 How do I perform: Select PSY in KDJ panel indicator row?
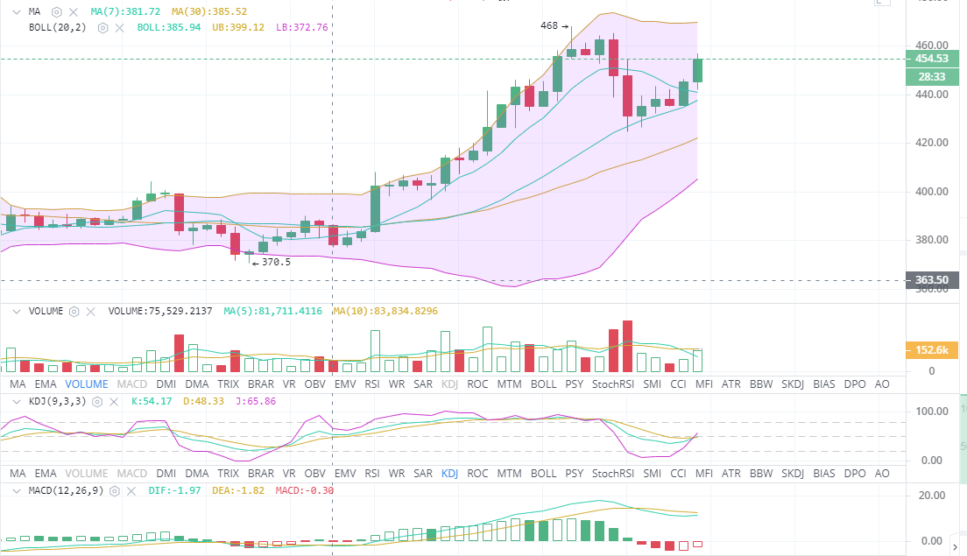(x=575, y=474)
